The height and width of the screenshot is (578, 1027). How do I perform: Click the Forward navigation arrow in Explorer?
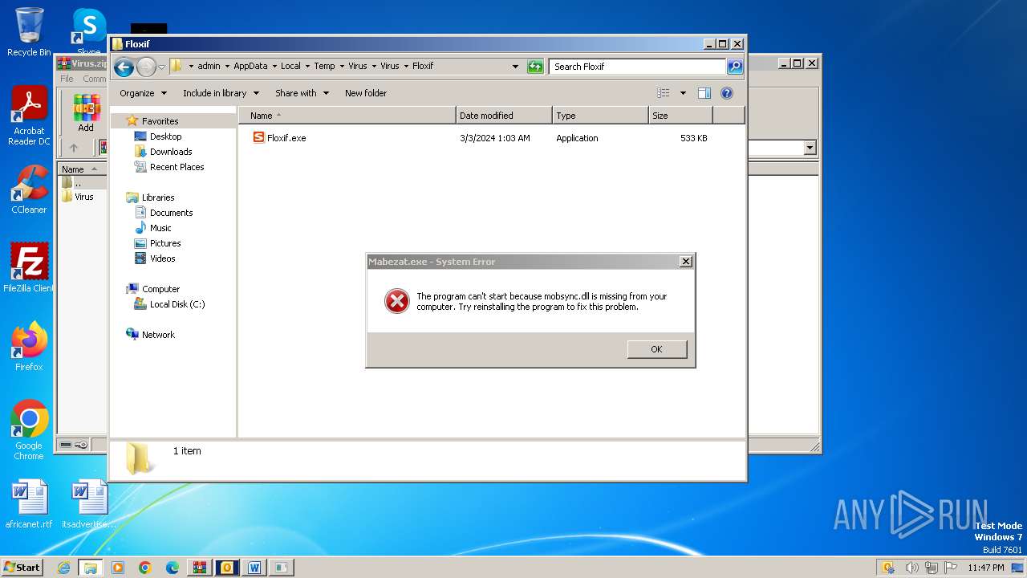(146, 67)
